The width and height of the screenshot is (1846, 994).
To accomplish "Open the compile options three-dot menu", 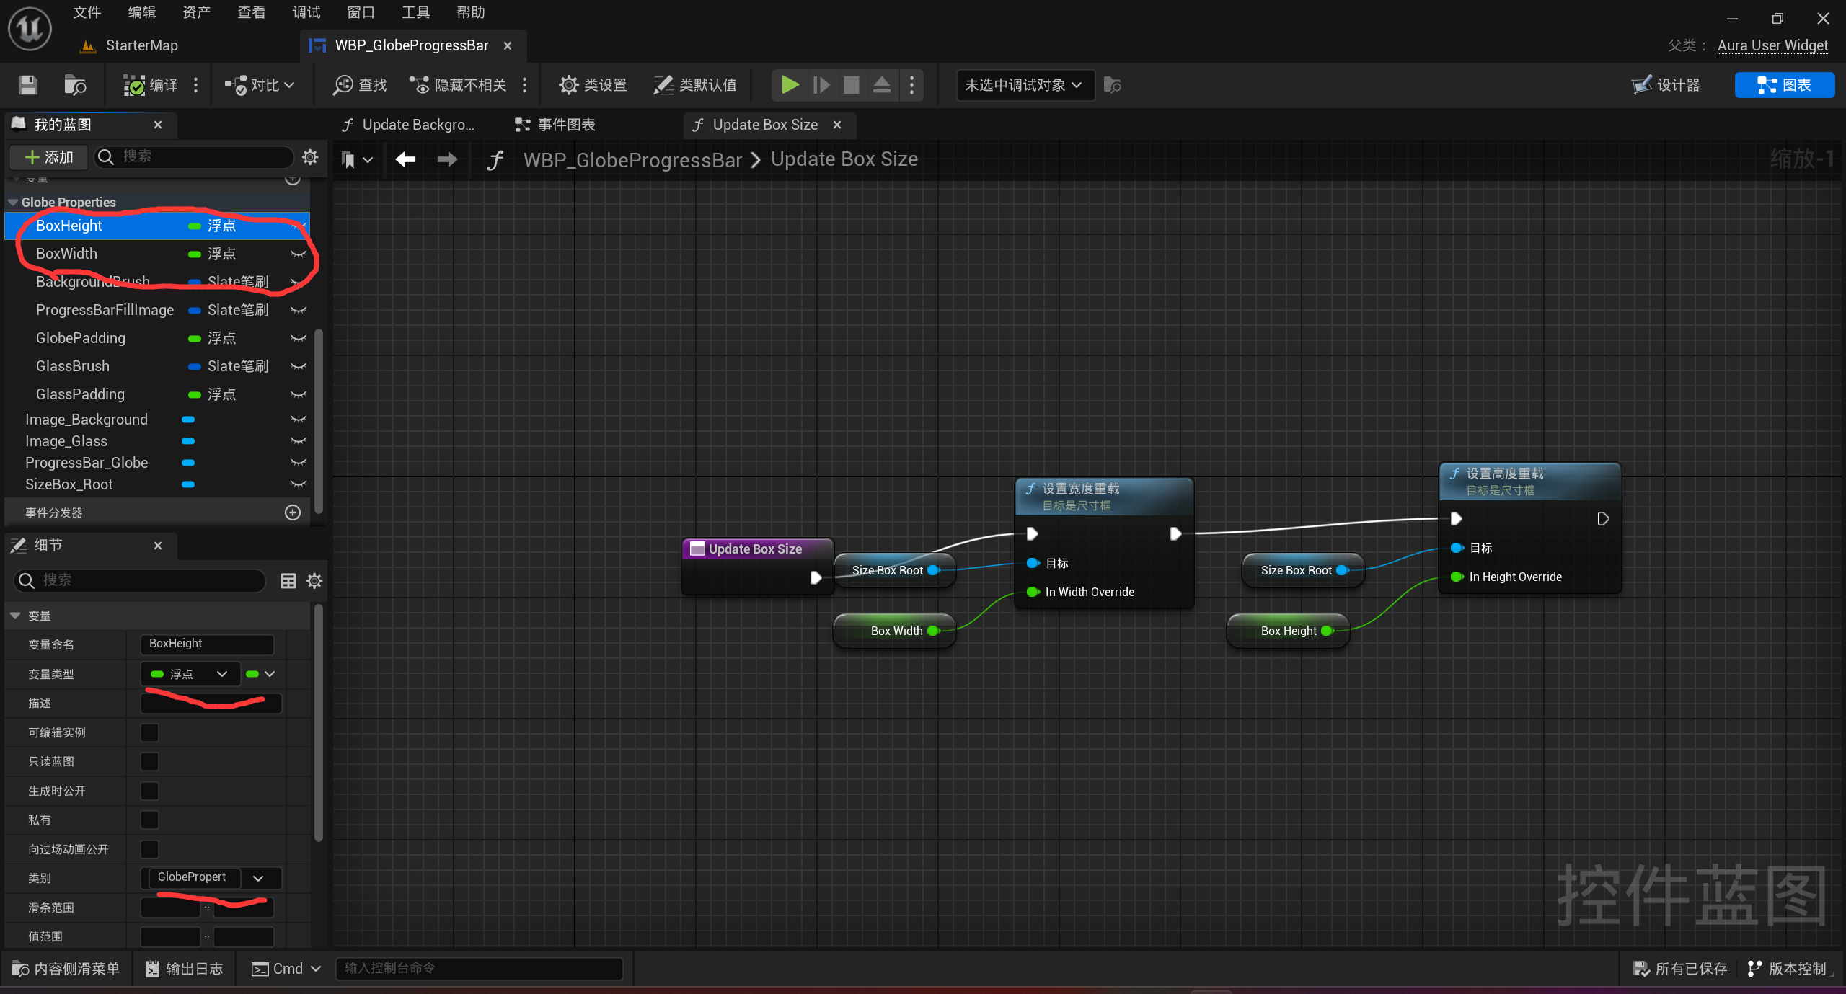I will pyautogui.click(x=195, y=85).
